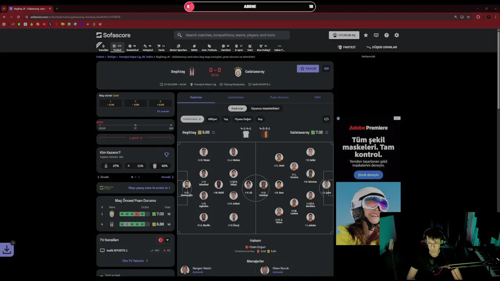Click Maçı yapay zeka ile analiz et
Image resolution: width=500 pixels, height=281 pixels.
tap(149, 188)
